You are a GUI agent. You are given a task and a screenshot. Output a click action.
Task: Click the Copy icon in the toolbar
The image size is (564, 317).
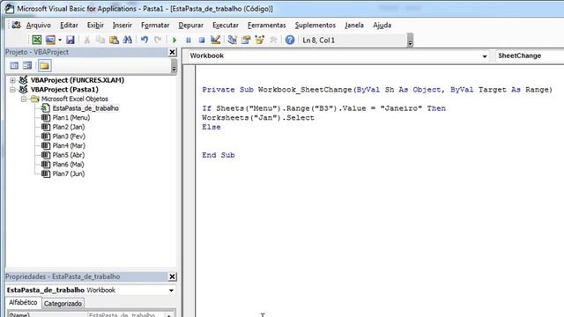coord(100,40)
